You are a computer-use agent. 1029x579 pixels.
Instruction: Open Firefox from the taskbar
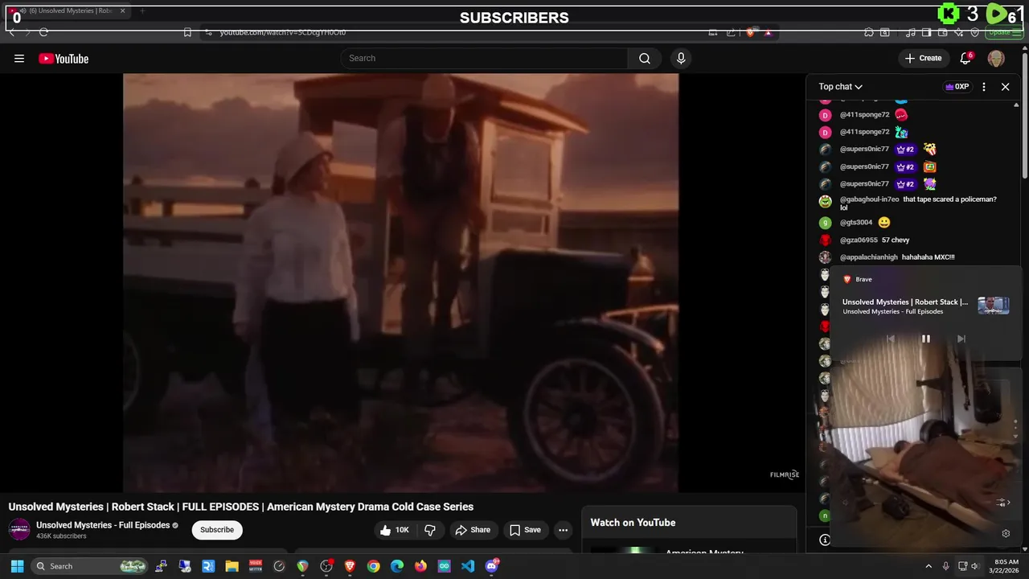pyautogui.click(x=420, y=566)
